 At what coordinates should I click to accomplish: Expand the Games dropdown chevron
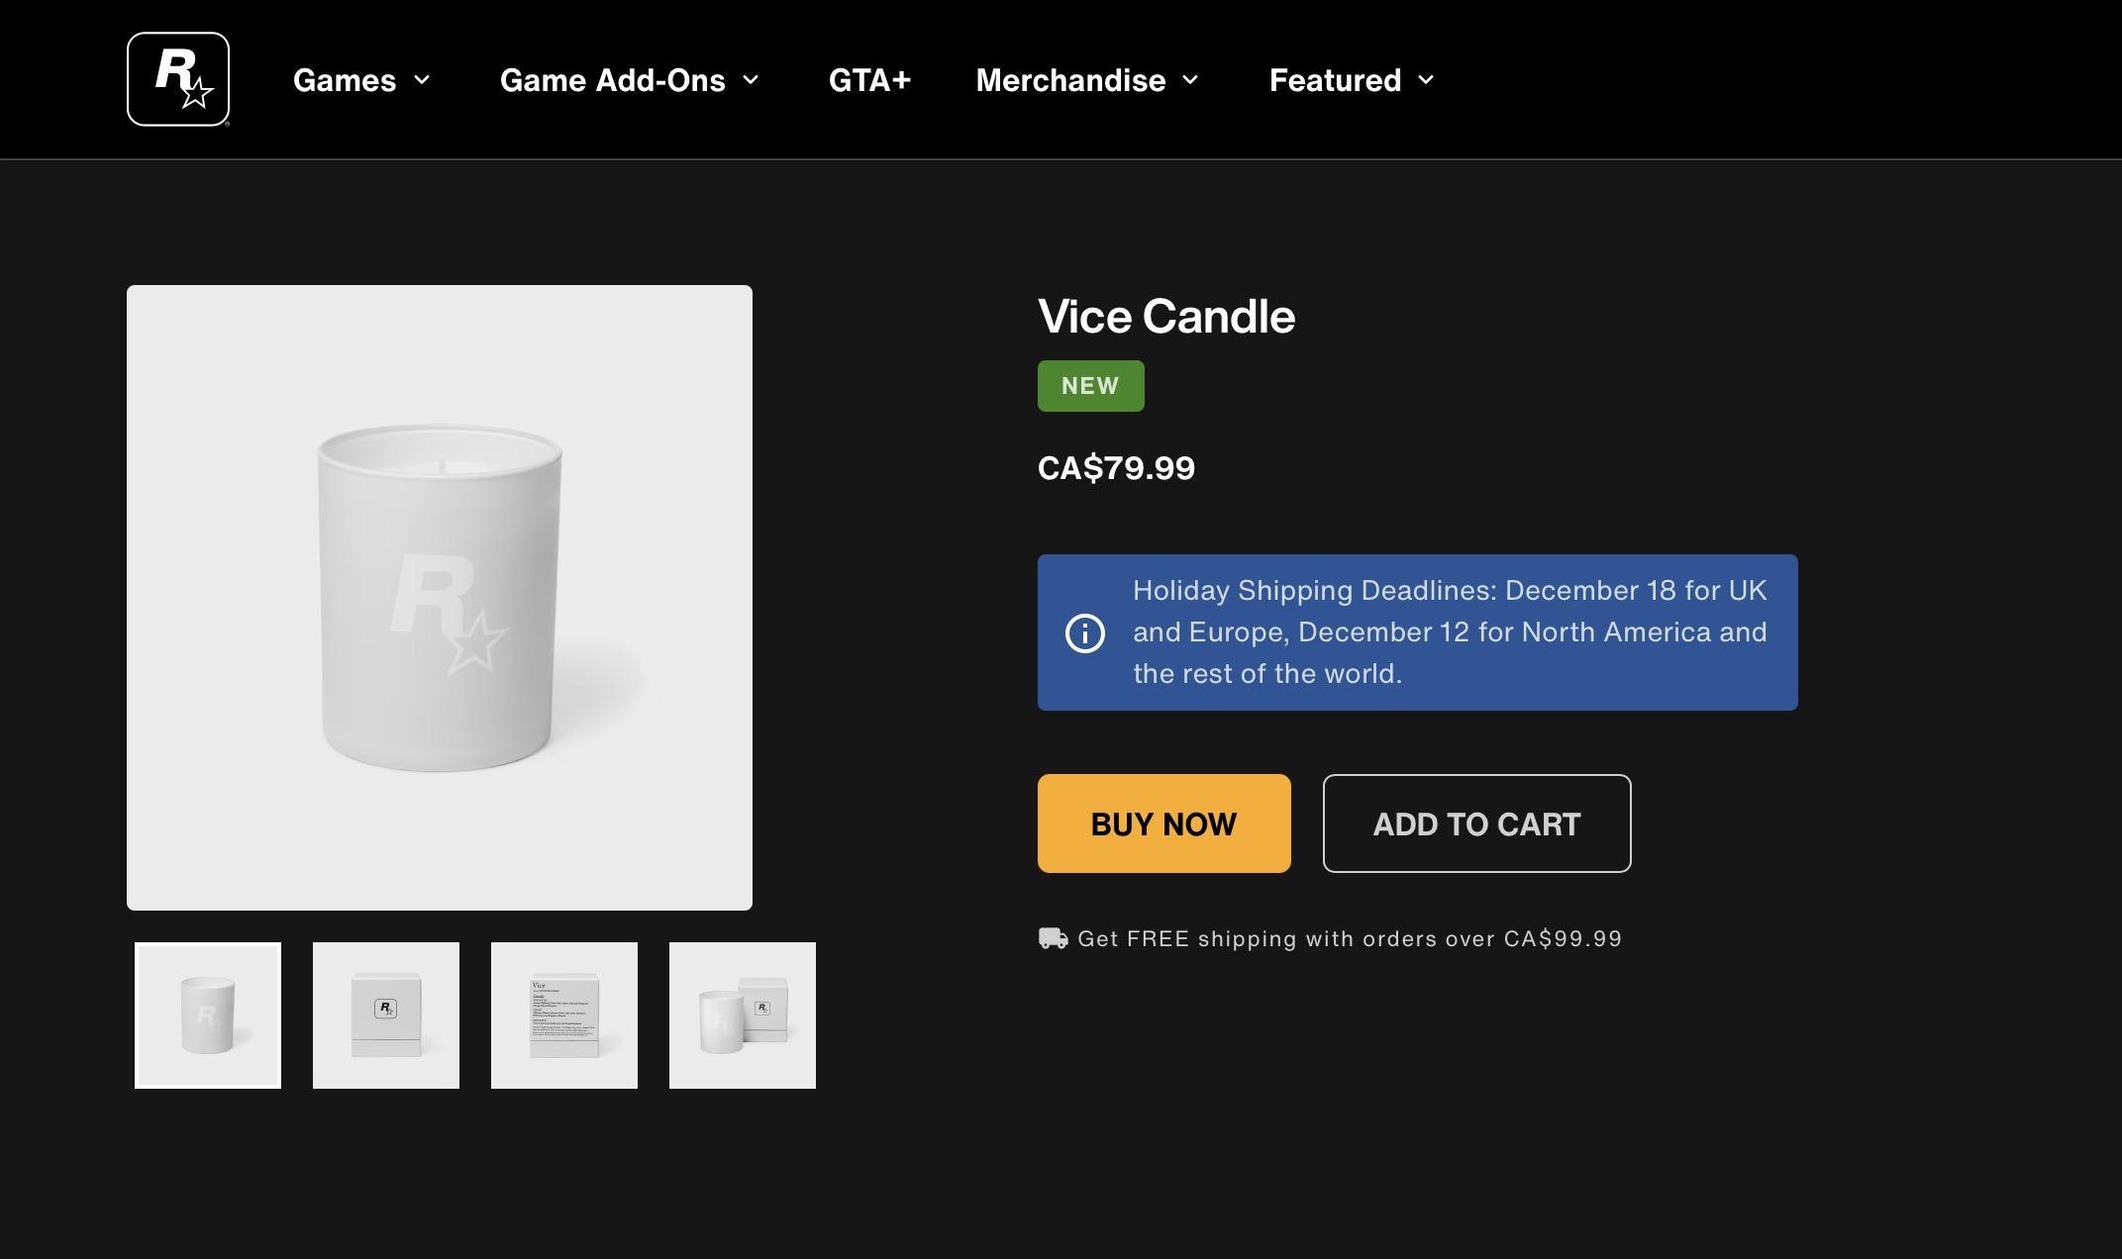click(x=422, y=80)
